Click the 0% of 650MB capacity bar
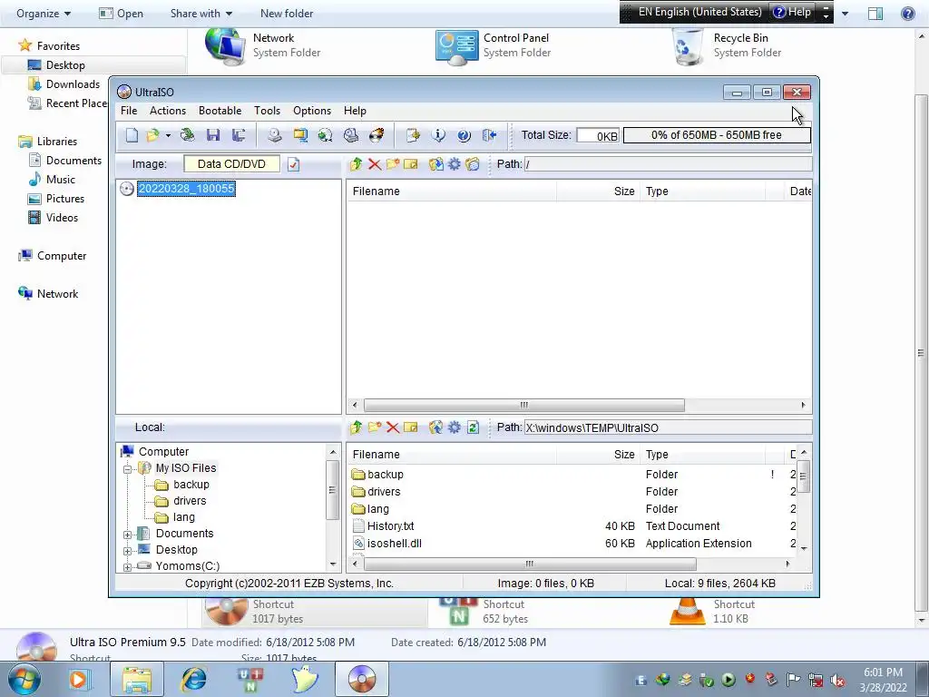The image size is (929, 697). 717,135
